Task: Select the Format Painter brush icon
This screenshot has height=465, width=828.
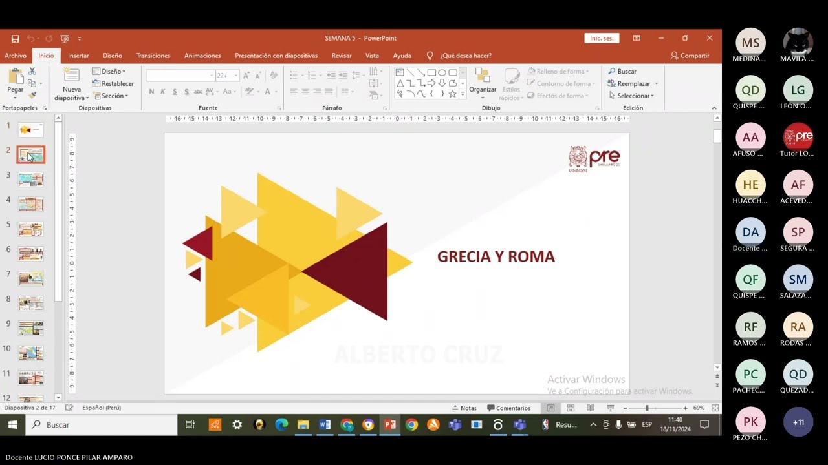Action: click(x=32, y=95)
